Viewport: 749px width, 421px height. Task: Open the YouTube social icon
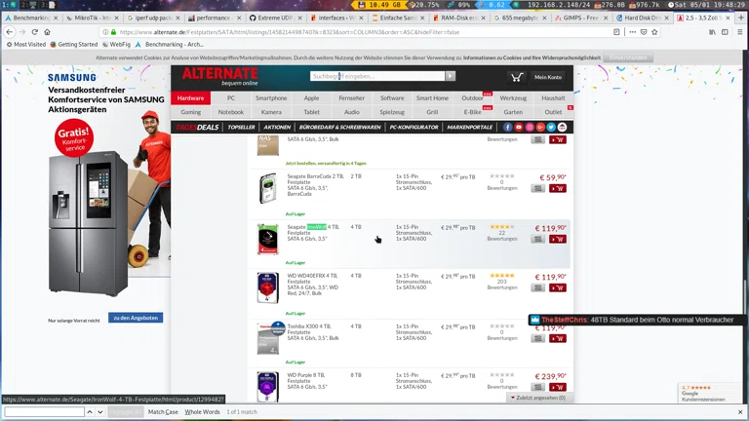click(x=519, y=127)
